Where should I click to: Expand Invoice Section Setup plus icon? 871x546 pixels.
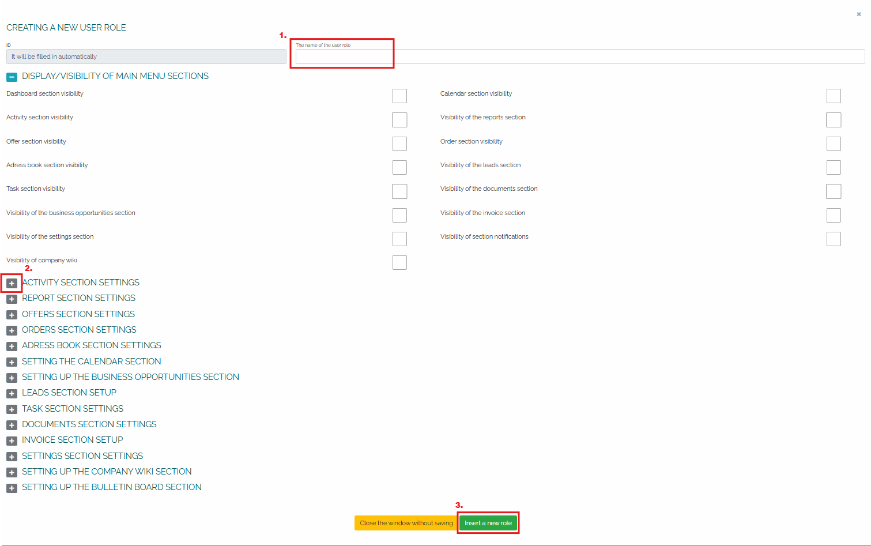pos(12,440)
